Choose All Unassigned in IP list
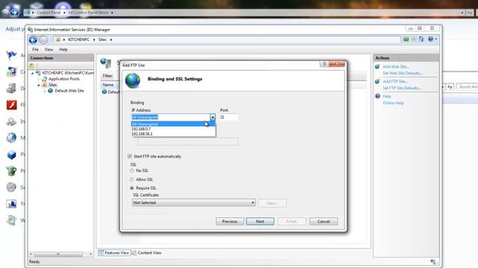Image resolution: width=478 pixels, height=268 pixels. tap(173, 124)
